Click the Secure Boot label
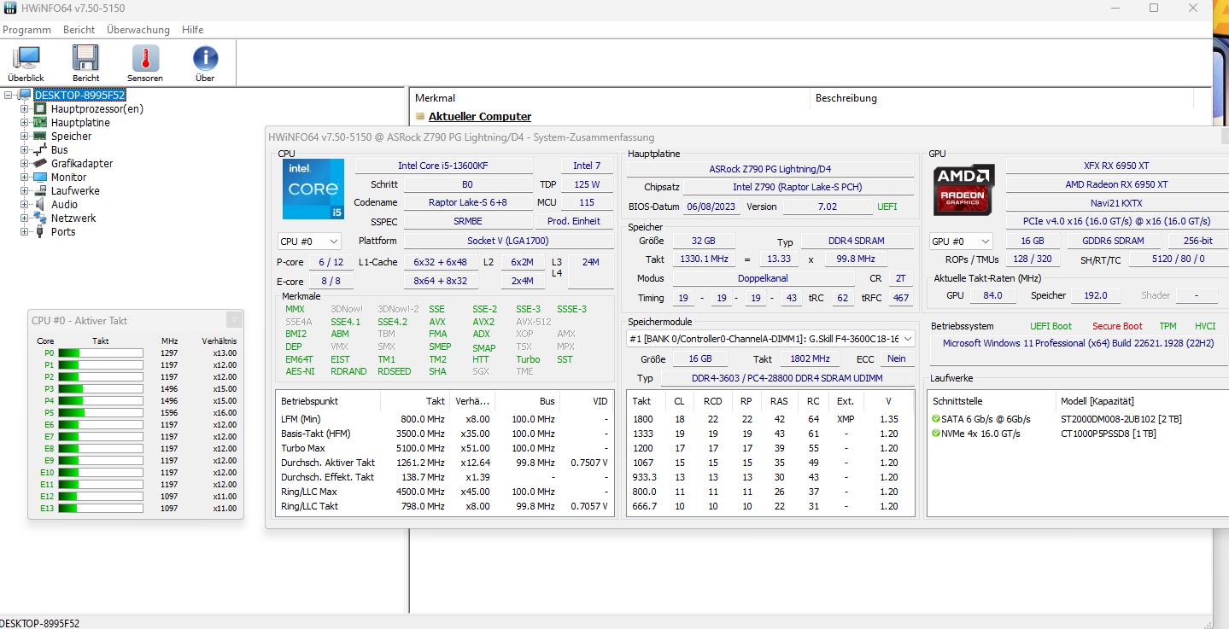Viewport: 1229px width, 629px height. click(1117, 326)
